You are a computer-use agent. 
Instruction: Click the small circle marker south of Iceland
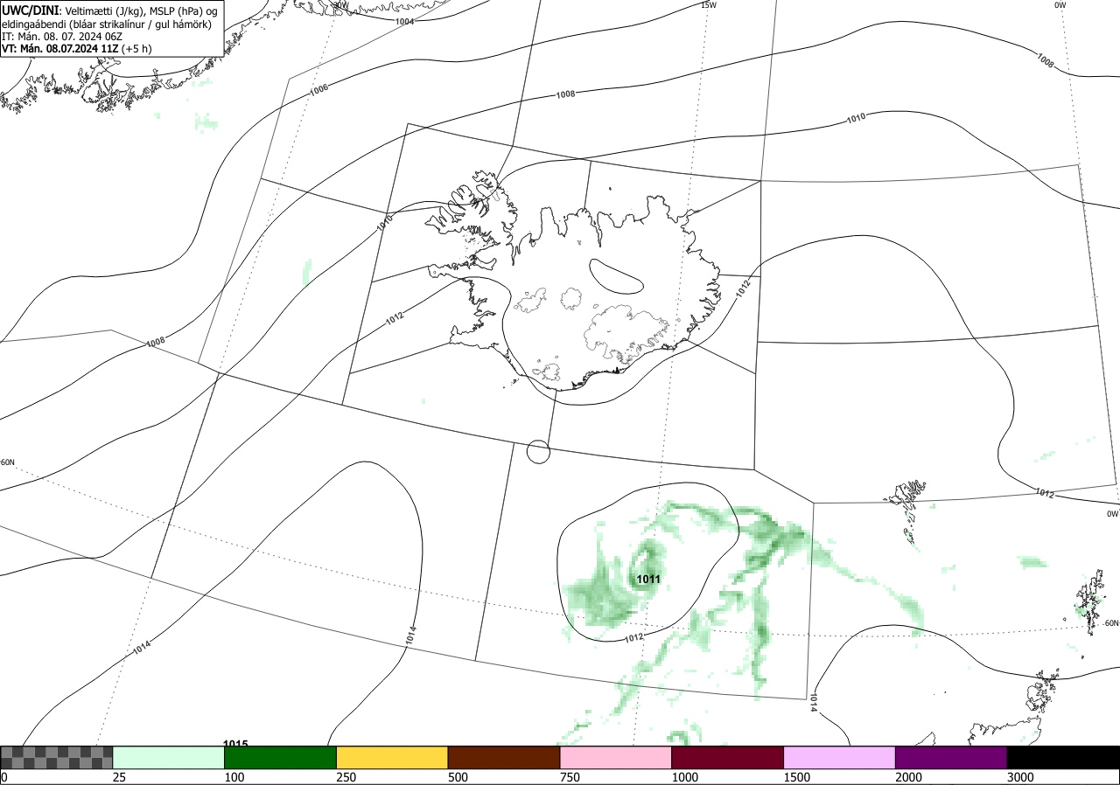pyautogui.click(x=539, y=452)
